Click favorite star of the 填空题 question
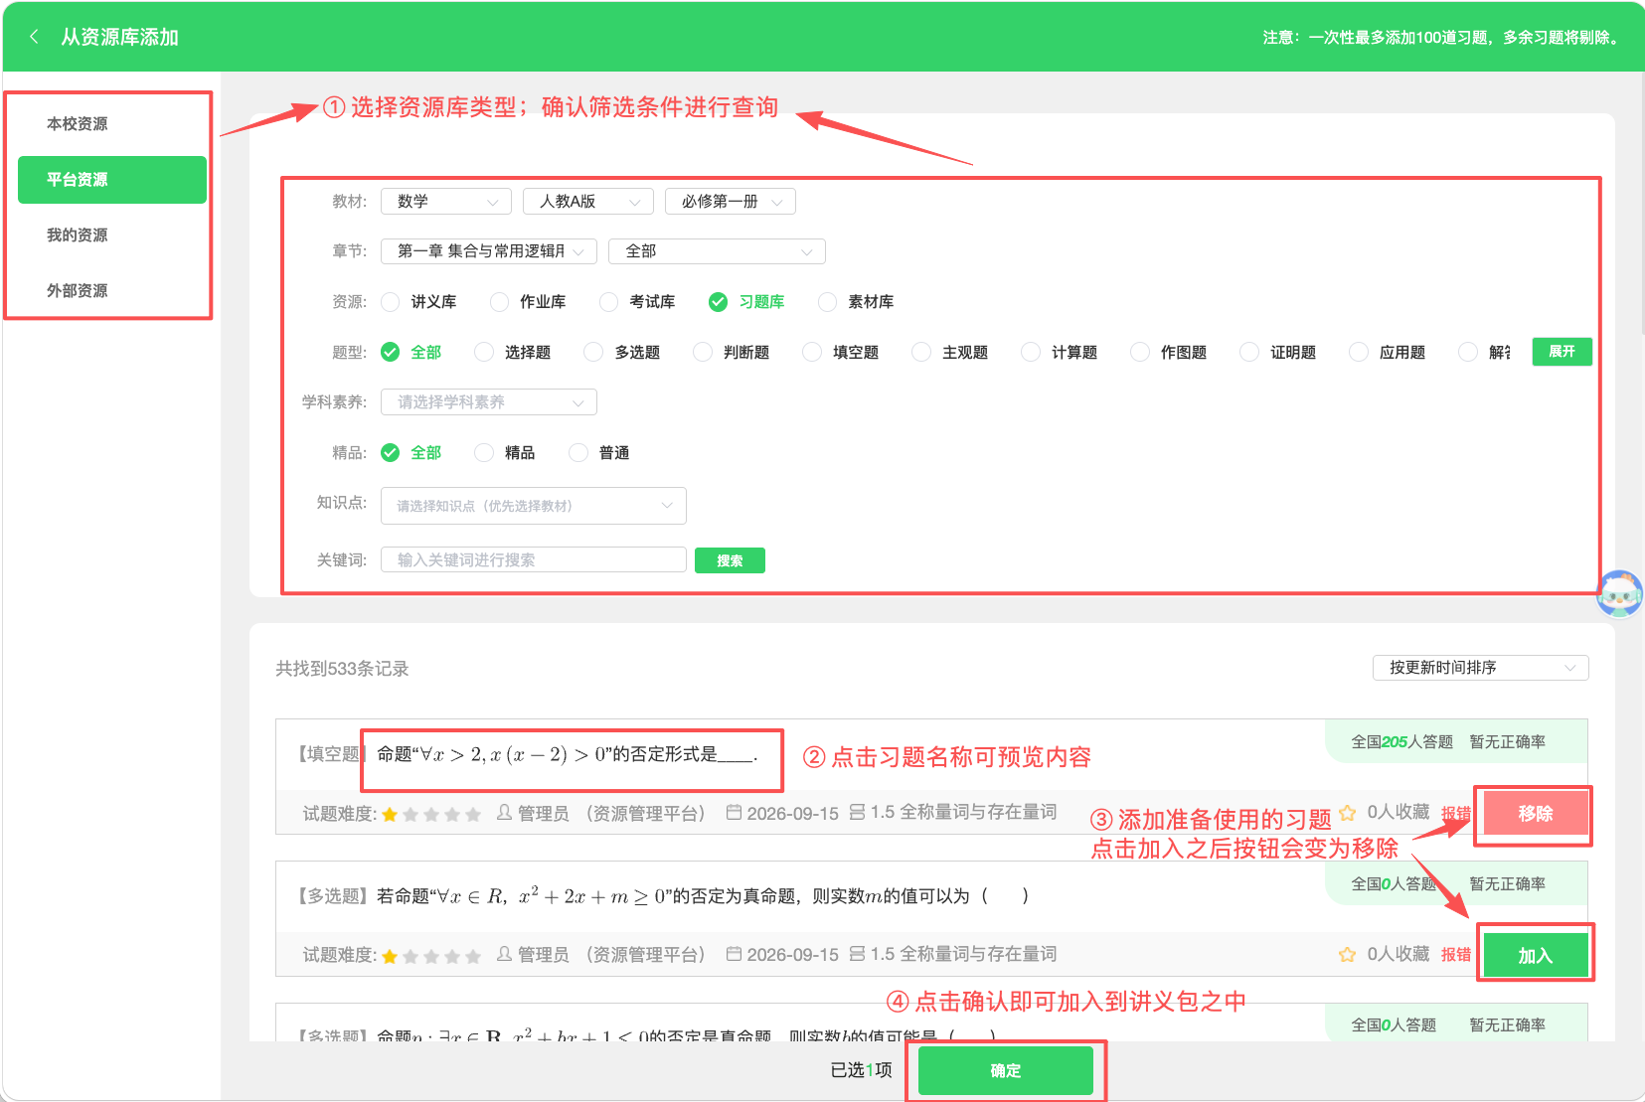Image resolution: width=1645 pixels, height=1102 pixels. point(1347,813)
